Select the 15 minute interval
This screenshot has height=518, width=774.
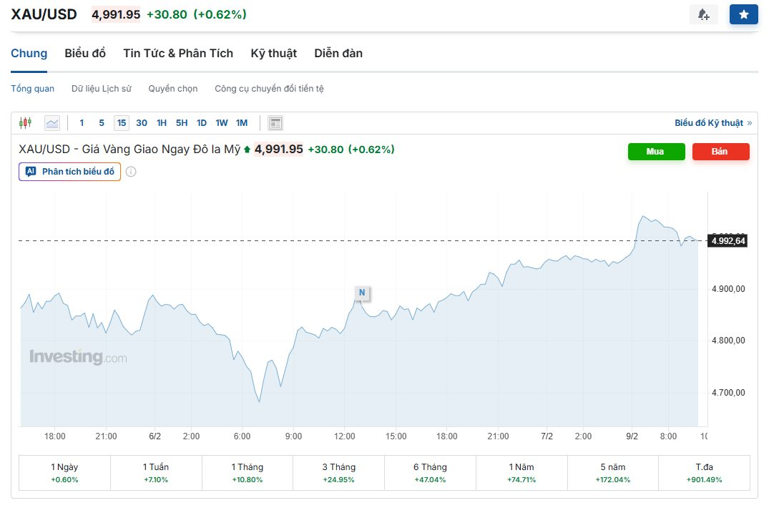point(122,123)
